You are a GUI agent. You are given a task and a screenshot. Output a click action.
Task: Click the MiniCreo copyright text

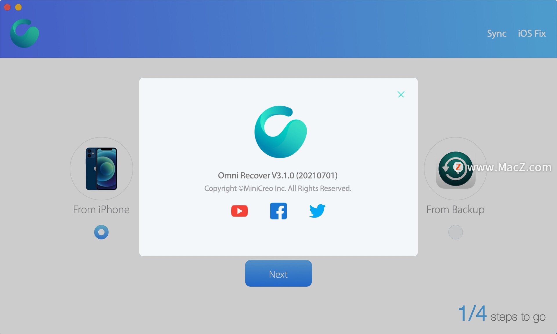(278, 188)
